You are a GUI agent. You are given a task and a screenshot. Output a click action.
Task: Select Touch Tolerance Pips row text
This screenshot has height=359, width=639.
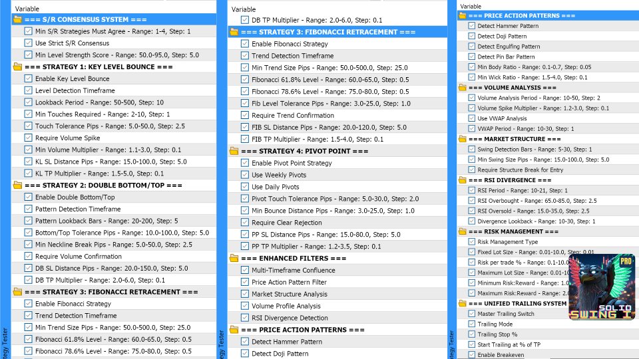pyautogui.click(x=110, y=126)
